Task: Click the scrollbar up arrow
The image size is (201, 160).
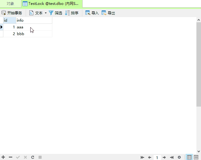Action: pos(199,20)
